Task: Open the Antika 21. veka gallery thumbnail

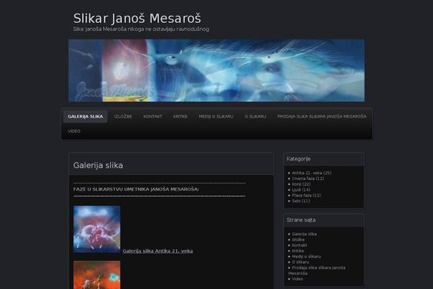Action: (x=97, y=229)
